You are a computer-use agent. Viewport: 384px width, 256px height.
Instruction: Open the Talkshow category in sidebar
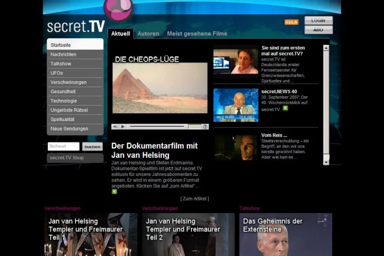pyautogui.click(x=75, y=63)
